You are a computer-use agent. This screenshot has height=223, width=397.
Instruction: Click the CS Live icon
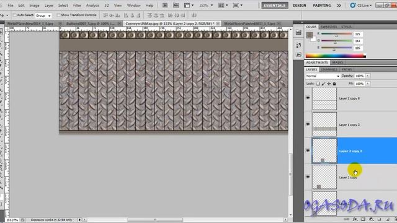pyautogui.click(x=353, y=6)
